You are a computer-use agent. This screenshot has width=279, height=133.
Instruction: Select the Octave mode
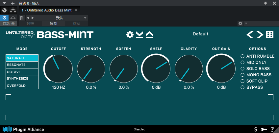[x=22, y=72]
